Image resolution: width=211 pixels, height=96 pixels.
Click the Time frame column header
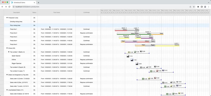point(56,12)
